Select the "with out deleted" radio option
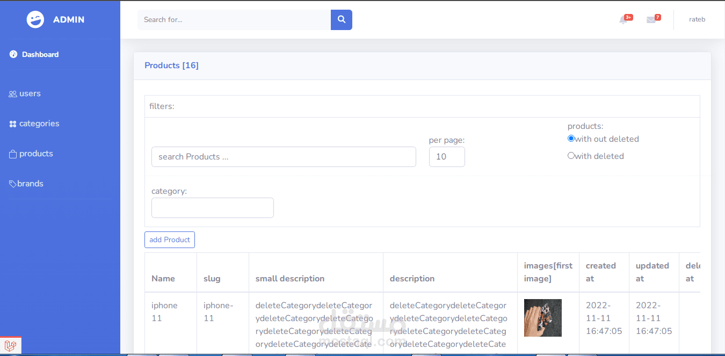Screen dimensions: 725x356 (571, 139)
